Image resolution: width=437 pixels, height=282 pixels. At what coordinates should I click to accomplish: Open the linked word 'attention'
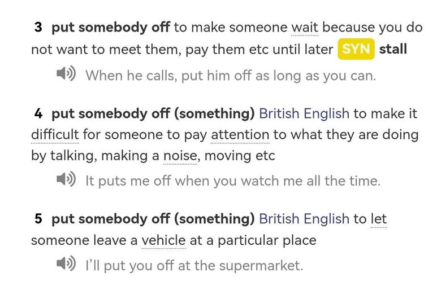[240, 135]
